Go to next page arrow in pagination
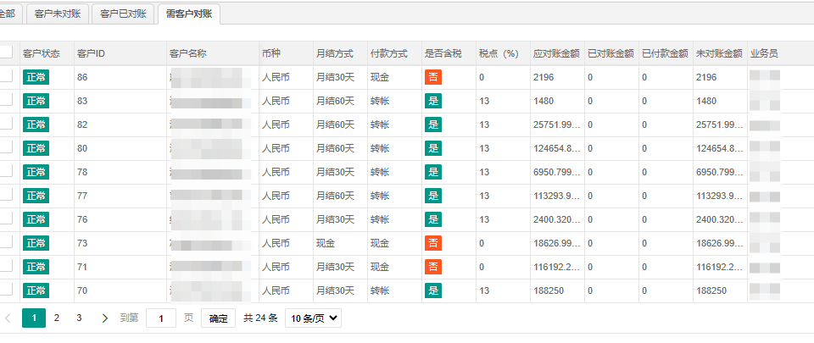This screenshot has width=814, height=343. pos(104,318)
